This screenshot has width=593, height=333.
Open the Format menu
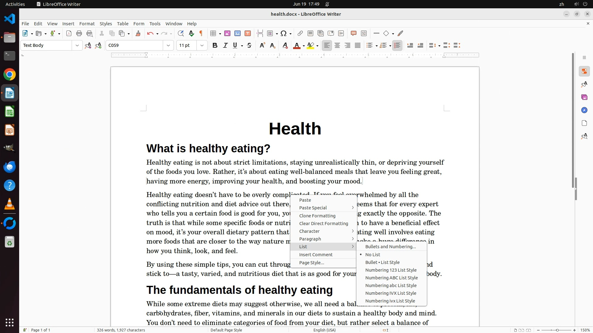pyautogui.click(x=87, y=24)
